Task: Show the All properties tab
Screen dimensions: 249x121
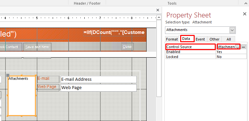Action: click(228, 39)
